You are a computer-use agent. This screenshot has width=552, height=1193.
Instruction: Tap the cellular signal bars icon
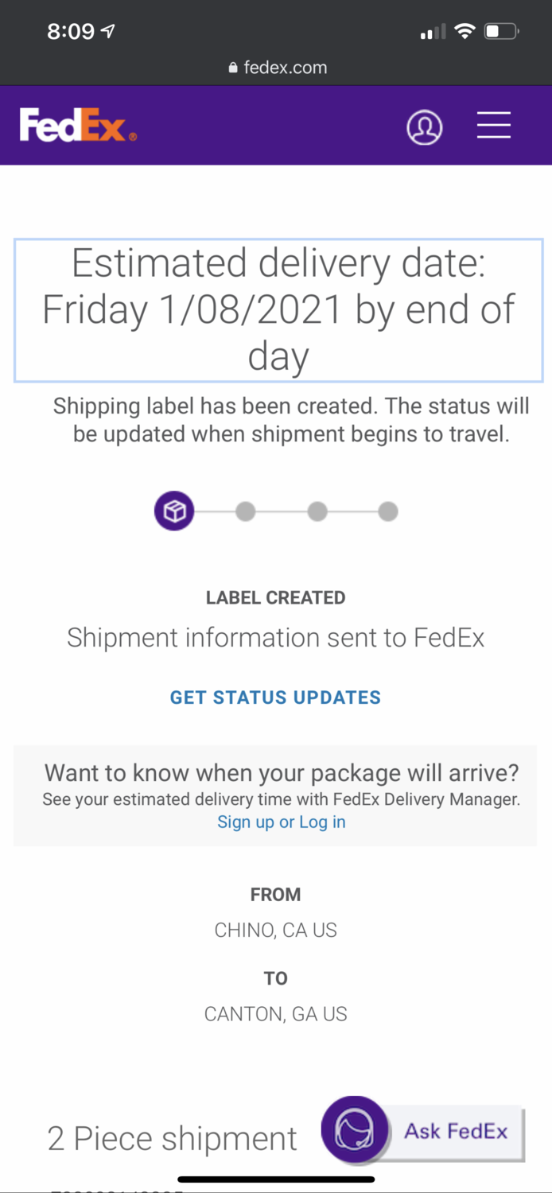coord(432,33)
